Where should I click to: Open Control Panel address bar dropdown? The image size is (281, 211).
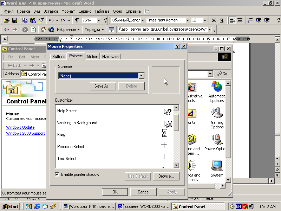point(210,74)
